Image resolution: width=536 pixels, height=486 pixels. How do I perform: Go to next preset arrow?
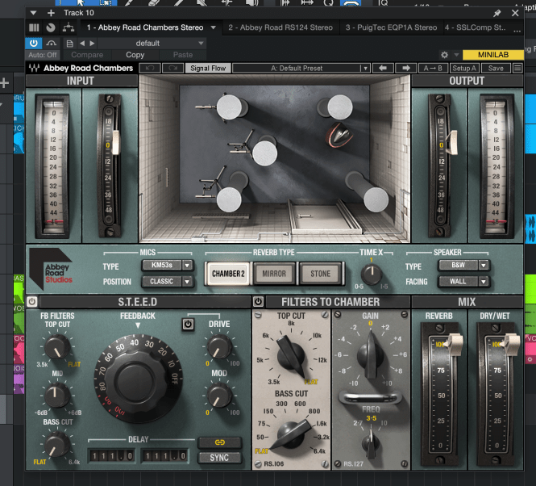(93, 44)
